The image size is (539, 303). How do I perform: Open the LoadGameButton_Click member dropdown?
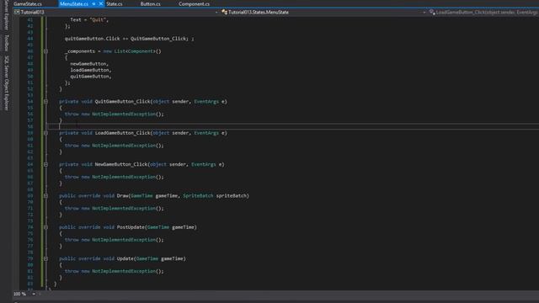click(x=487, y=12)
